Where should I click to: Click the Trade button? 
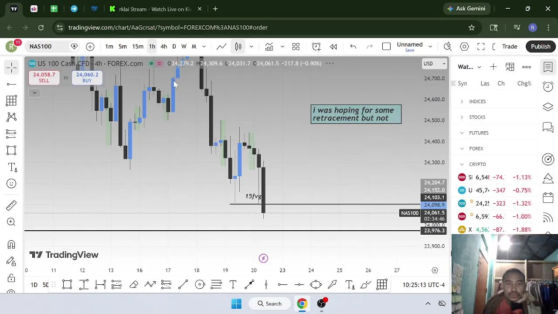[509, 46]
